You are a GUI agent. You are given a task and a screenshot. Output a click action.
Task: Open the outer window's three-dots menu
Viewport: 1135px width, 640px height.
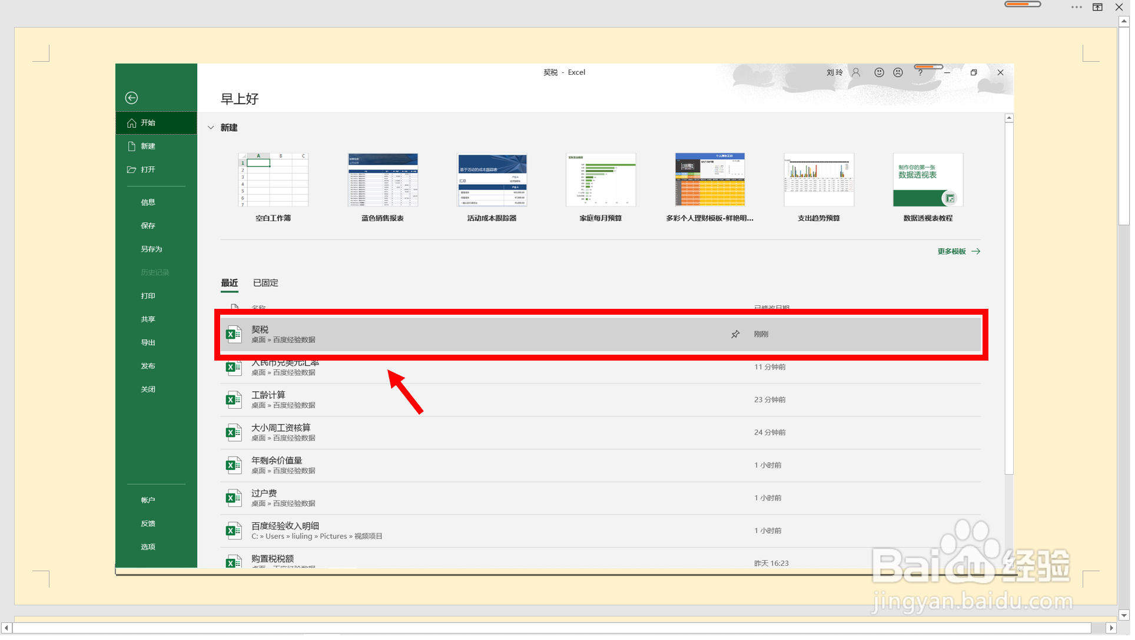[1081, 8]
